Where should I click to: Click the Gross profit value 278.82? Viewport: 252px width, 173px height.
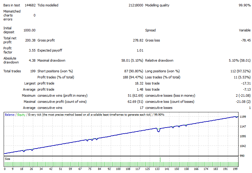click(138, 40)
